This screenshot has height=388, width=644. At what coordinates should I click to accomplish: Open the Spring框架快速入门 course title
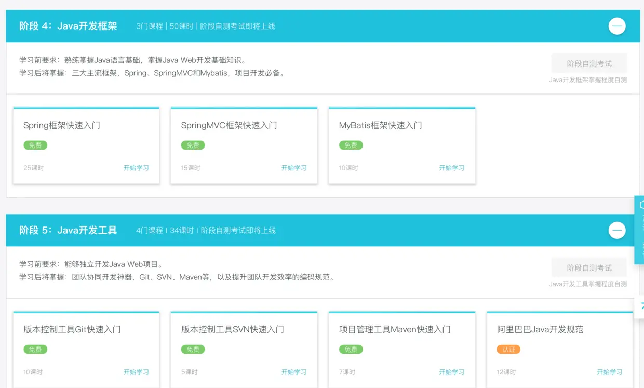coord(62,125)
